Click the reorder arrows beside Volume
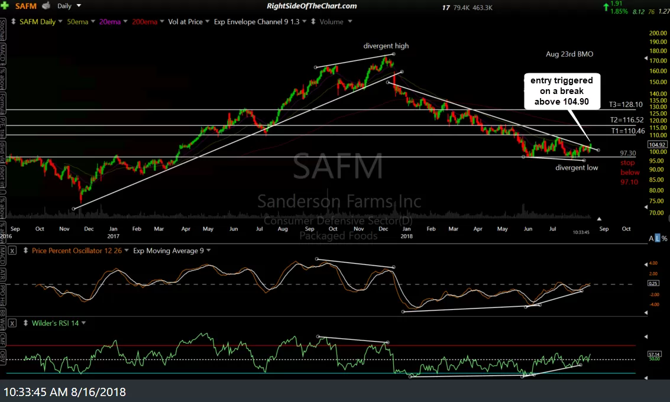Image resolution: width=670 pixels, height=402 pixels. [313, 21]
